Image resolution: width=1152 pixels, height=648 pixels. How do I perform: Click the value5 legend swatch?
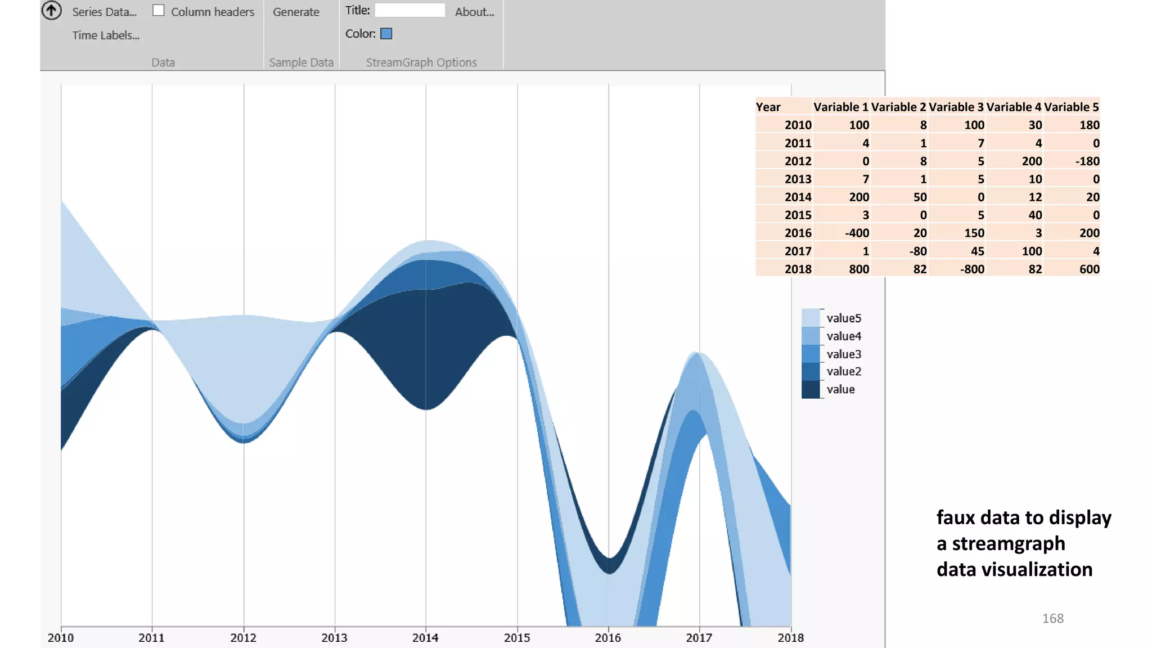click(811, 317)
